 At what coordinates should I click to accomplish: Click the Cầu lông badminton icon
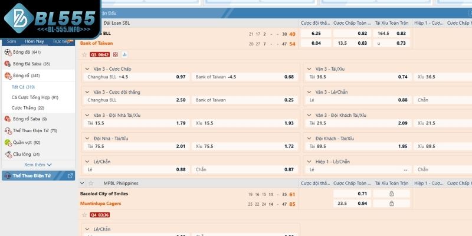(x=7, y=154)
